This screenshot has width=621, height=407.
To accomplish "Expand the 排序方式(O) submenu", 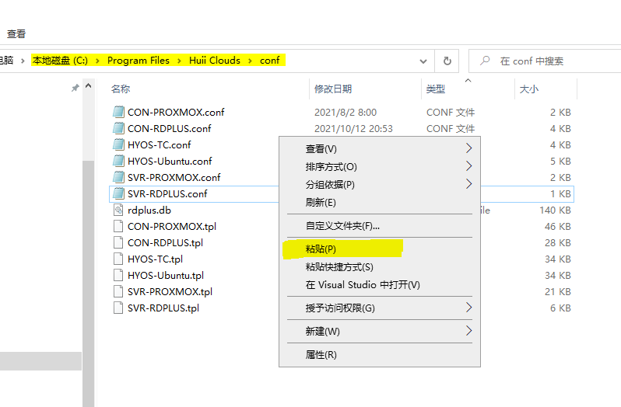I will point(468,166).
